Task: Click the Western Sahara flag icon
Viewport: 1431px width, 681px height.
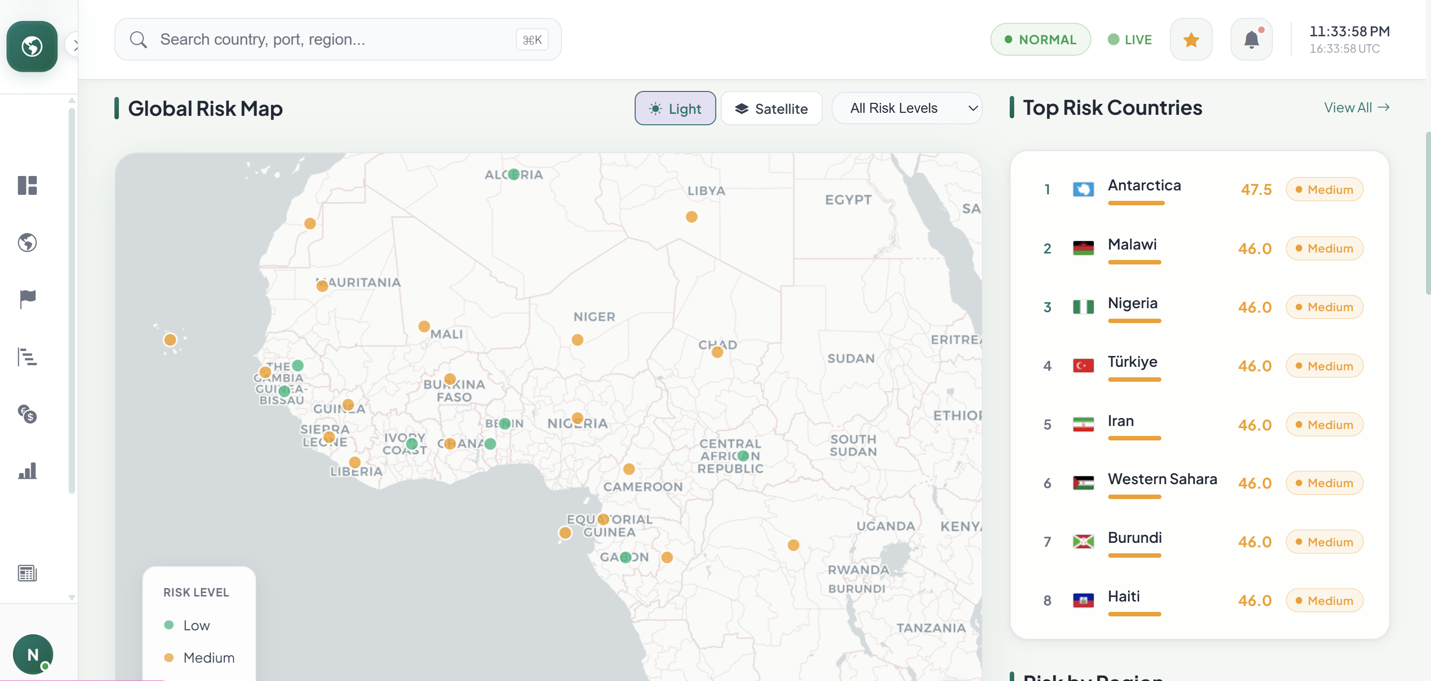Action: pyautogui.click(x=1083, y=483)
